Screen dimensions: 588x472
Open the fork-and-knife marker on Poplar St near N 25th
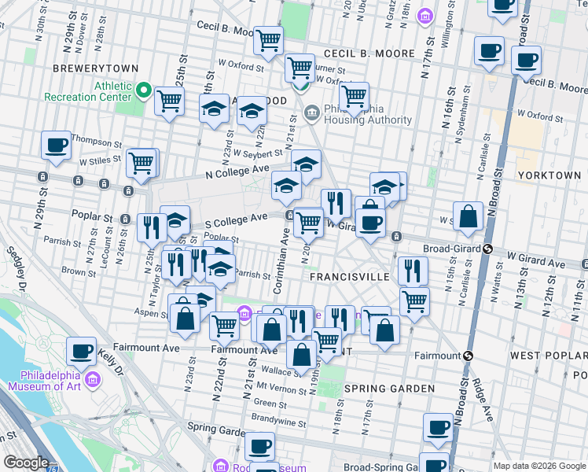tap(152, 228)
